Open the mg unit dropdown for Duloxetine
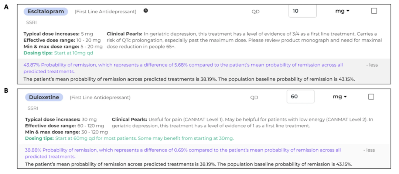 click(340, 97)
